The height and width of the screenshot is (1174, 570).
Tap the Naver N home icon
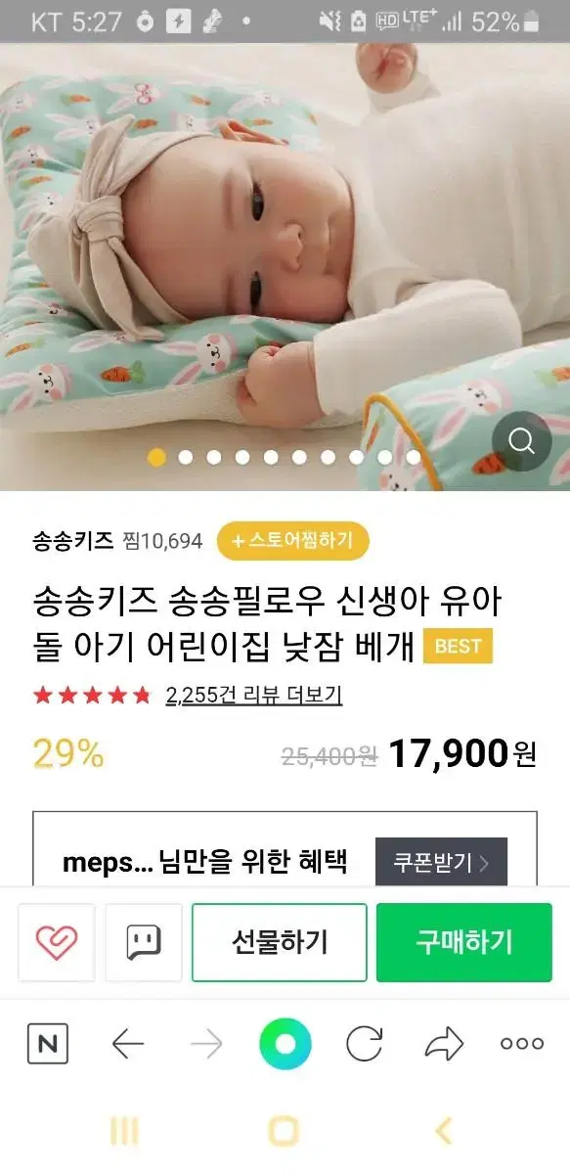tap(47, 1045)
